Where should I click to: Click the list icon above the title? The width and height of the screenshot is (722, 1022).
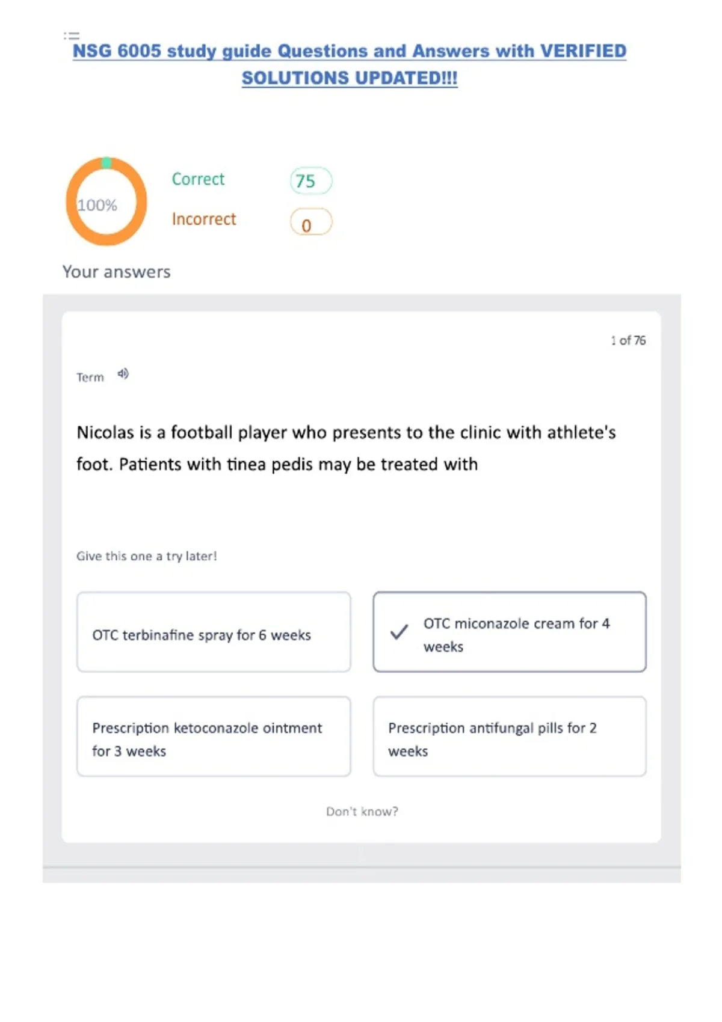[x=72, y=35]
